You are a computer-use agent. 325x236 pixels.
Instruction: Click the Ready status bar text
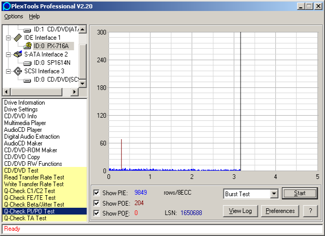pos(12,229)
